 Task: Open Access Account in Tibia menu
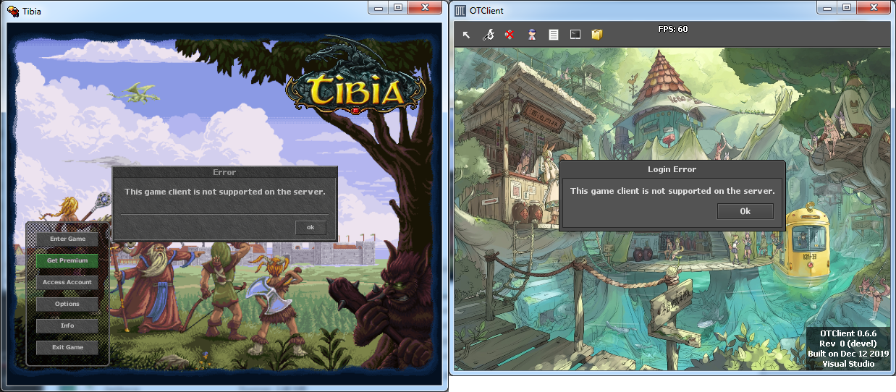67,282
